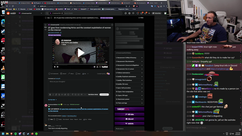The image size is (242, 136).
Task: Toggle inline code in comment editor
Action: [x=62, y=94]
